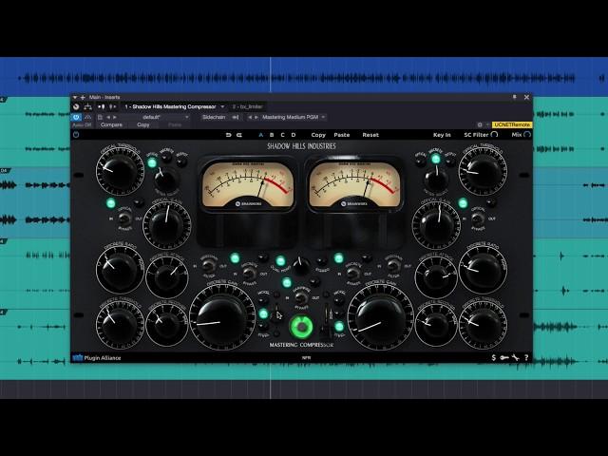This screenshot has height=456, width=608.
Task: Adjust the SC Filter mini knob
Action: pyautogui.click(x=494, y=135)
